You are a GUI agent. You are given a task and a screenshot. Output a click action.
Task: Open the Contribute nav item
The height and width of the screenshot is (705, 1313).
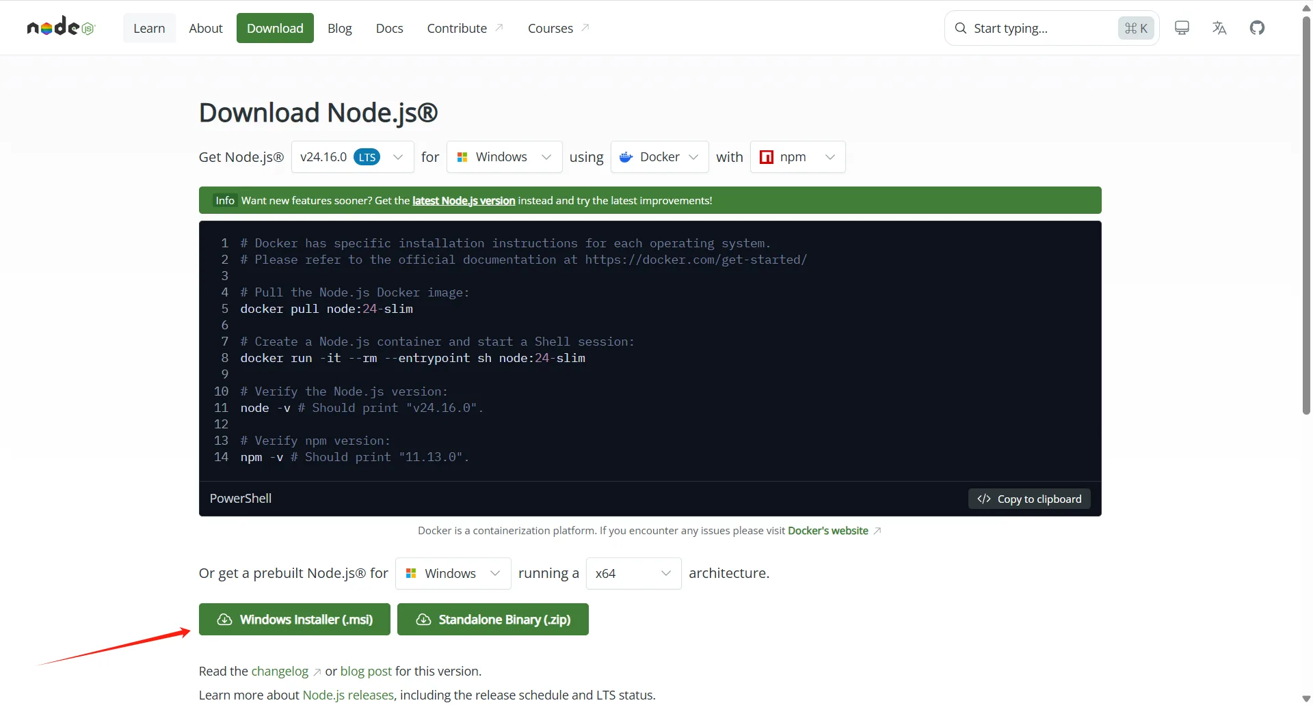pyautogui.click(x=465, y=28)
